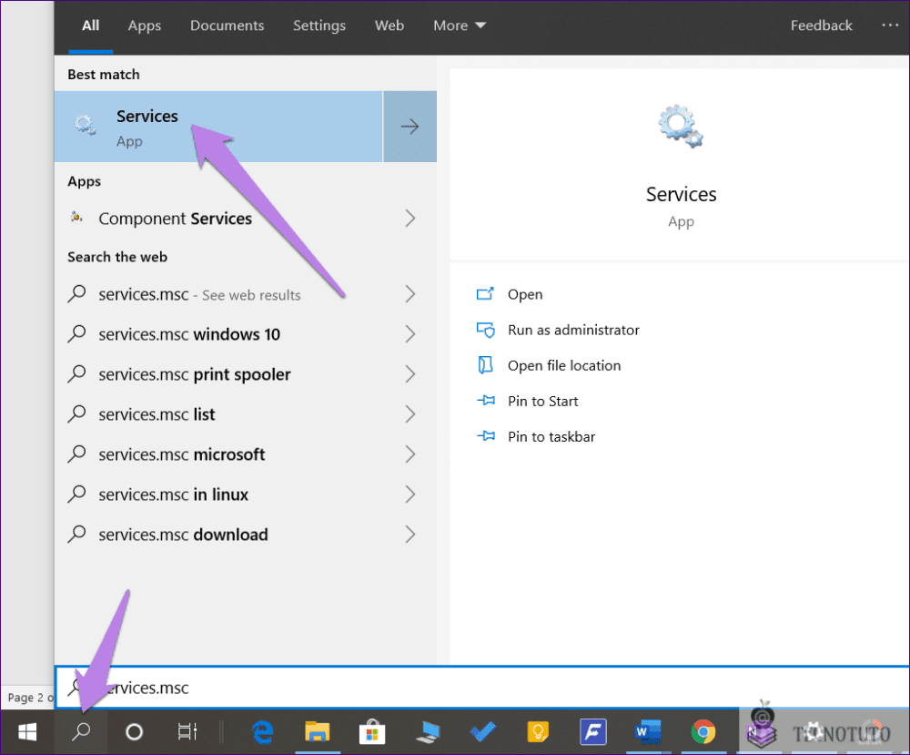The image size is (910, 755).
Task: Open Task View icon on taskbar
Action: [187, 731]
